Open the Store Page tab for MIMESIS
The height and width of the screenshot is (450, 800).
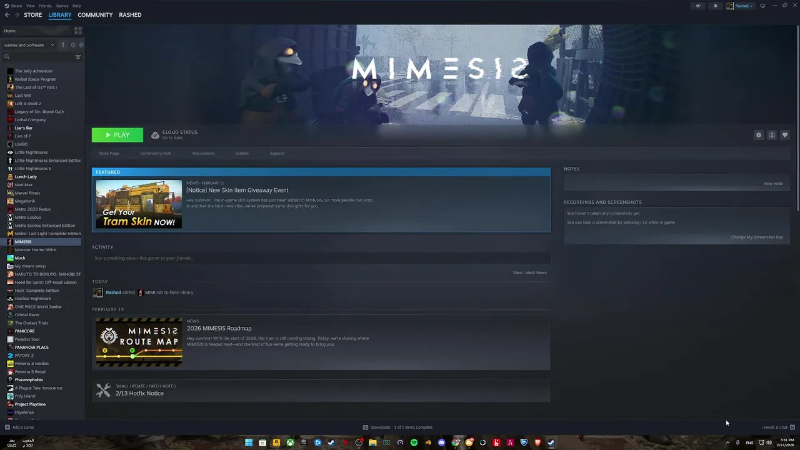109,153
